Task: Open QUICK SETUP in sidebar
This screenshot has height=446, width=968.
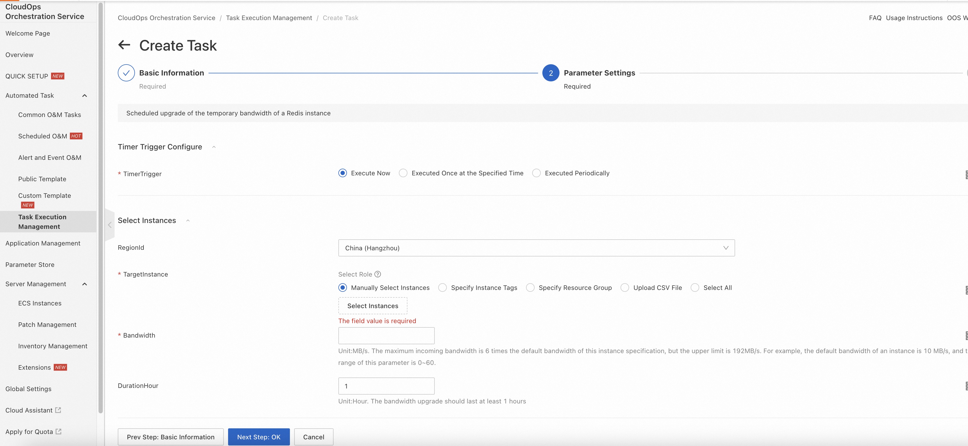Action: (x=27, y=76)
